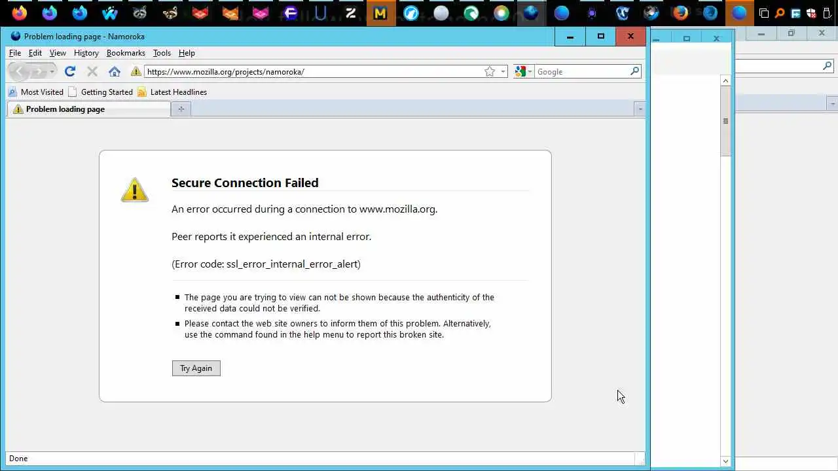The width and height of the screenshot is (838, 471).
Task: Open the Getting Started bookmark
Action: tap(100, 92)
